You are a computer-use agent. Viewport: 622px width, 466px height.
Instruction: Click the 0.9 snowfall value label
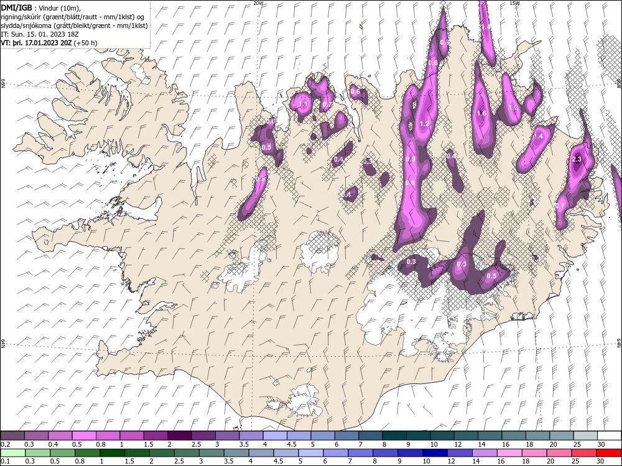pyautogui.click(x=411, y=159)
